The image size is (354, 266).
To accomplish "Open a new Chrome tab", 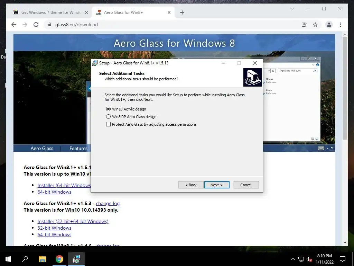I will (x=182, y=12).
